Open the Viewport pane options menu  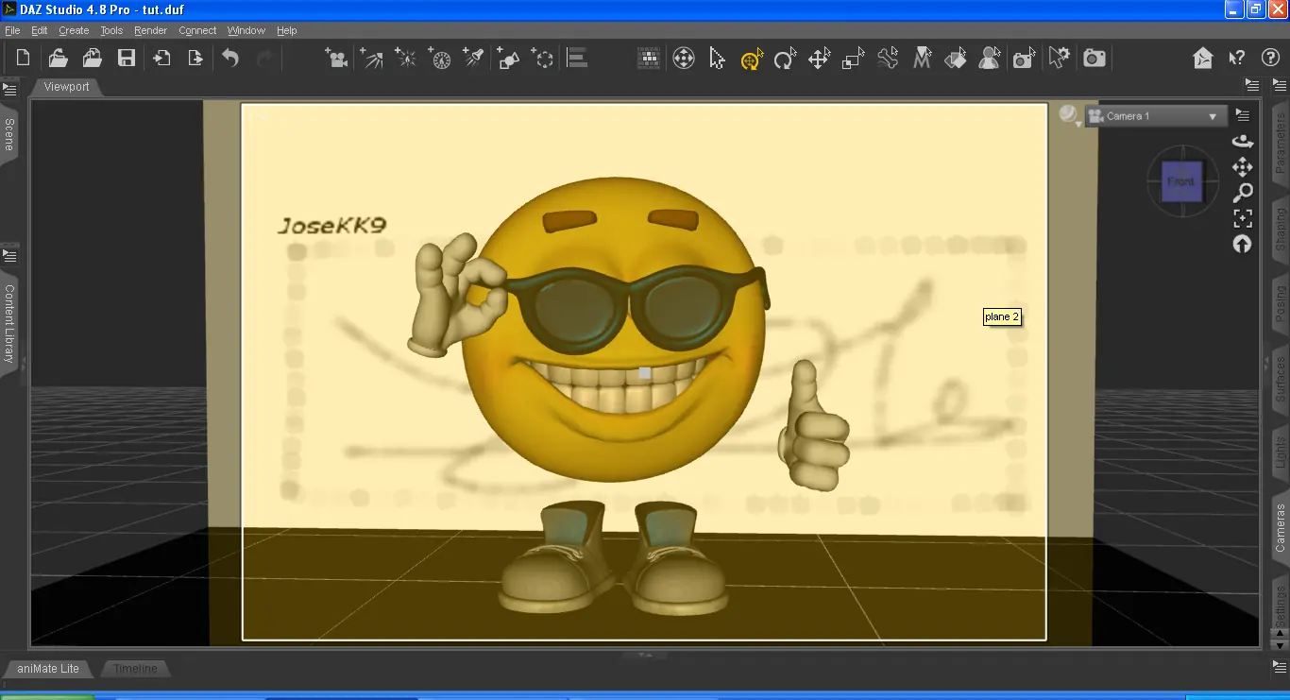pyautogui.click(x=1252, y=86)
